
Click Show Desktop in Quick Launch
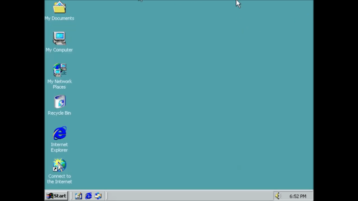click(79, 196)
